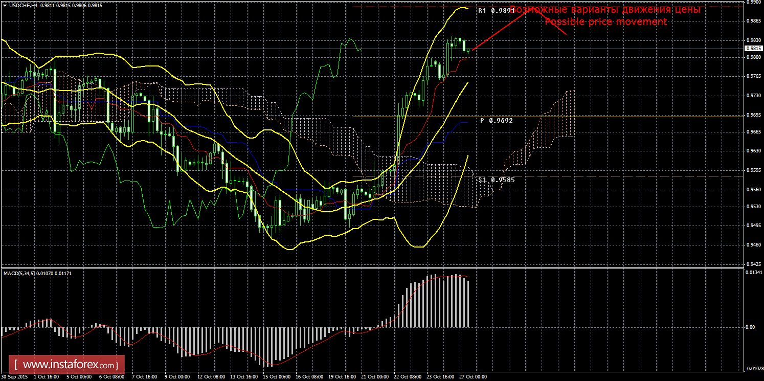Click the 21 Oct 00:00 time label
The image size is (764, 381).
375,377
